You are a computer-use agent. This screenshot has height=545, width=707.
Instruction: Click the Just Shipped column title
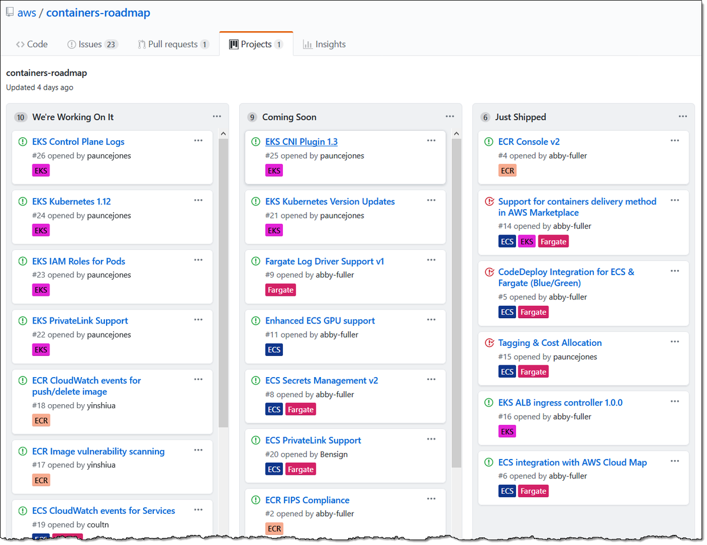[521, 117]
